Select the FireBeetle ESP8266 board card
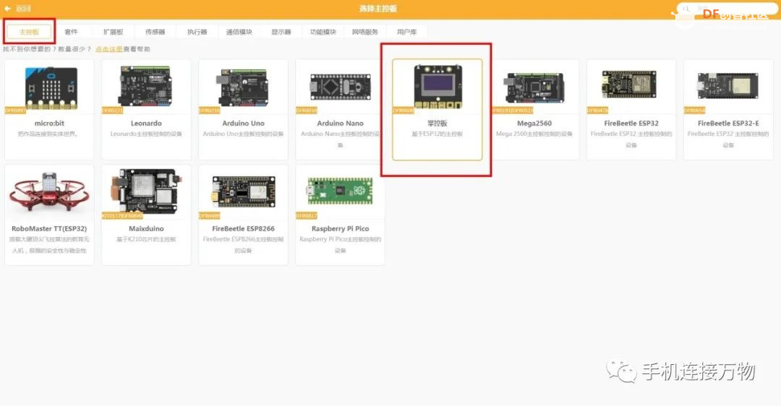This screenshot has height=406, width=781. [243, 215]
